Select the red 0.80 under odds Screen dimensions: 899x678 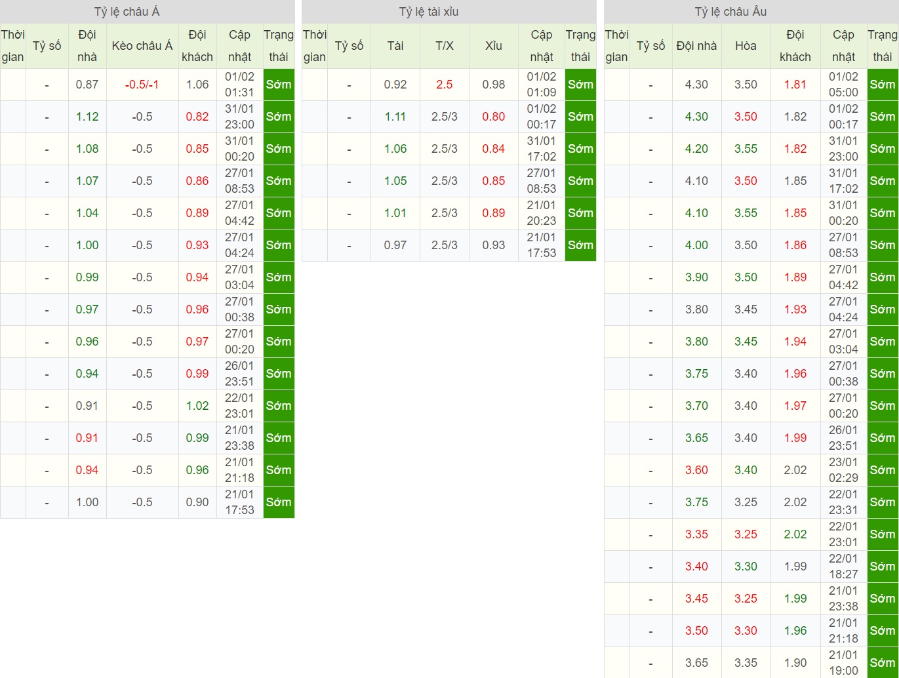tap(494, 117)
